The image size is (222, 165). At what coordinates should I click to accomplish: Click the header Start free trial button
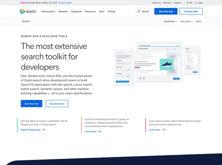(166, 11)
